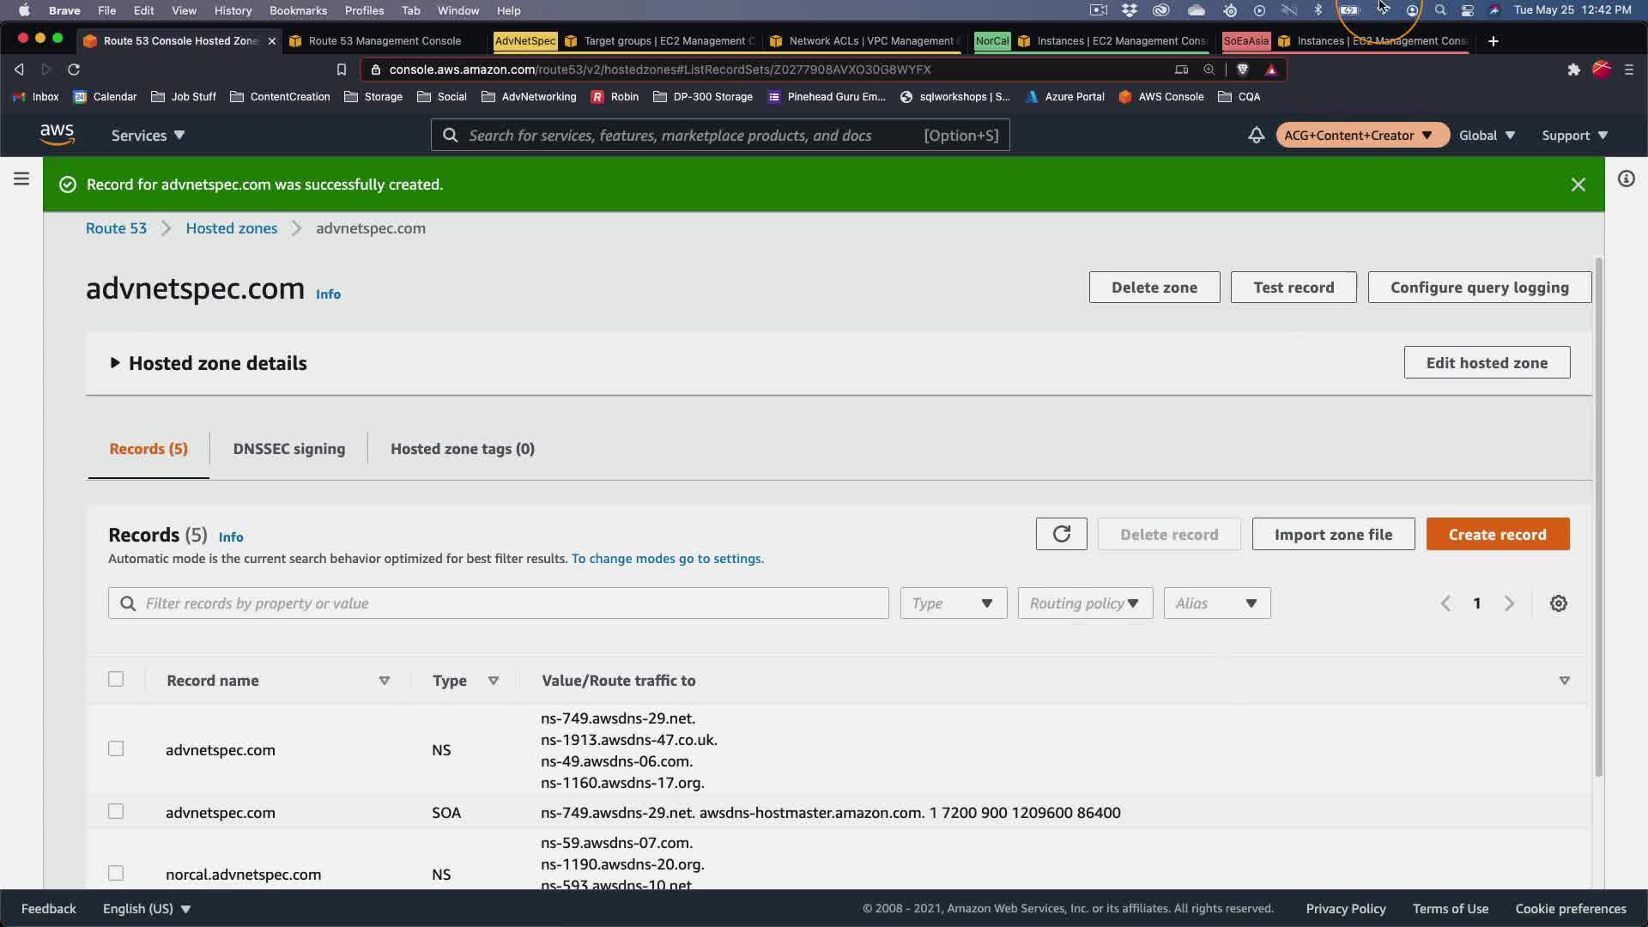Open the hamburger side navigation menu

21,179
